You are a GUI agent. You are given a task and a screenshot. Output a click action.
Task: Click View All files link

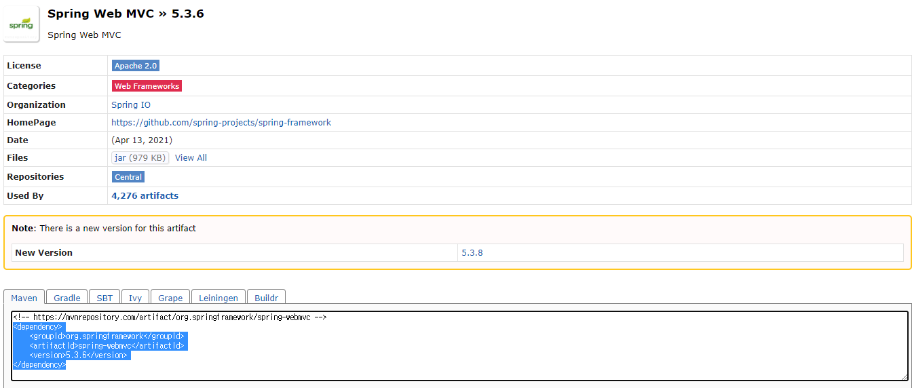[x=191, y=157]
